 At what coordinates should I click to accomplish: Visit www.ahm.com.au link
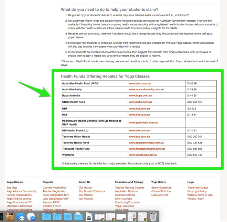pos(140,83)
